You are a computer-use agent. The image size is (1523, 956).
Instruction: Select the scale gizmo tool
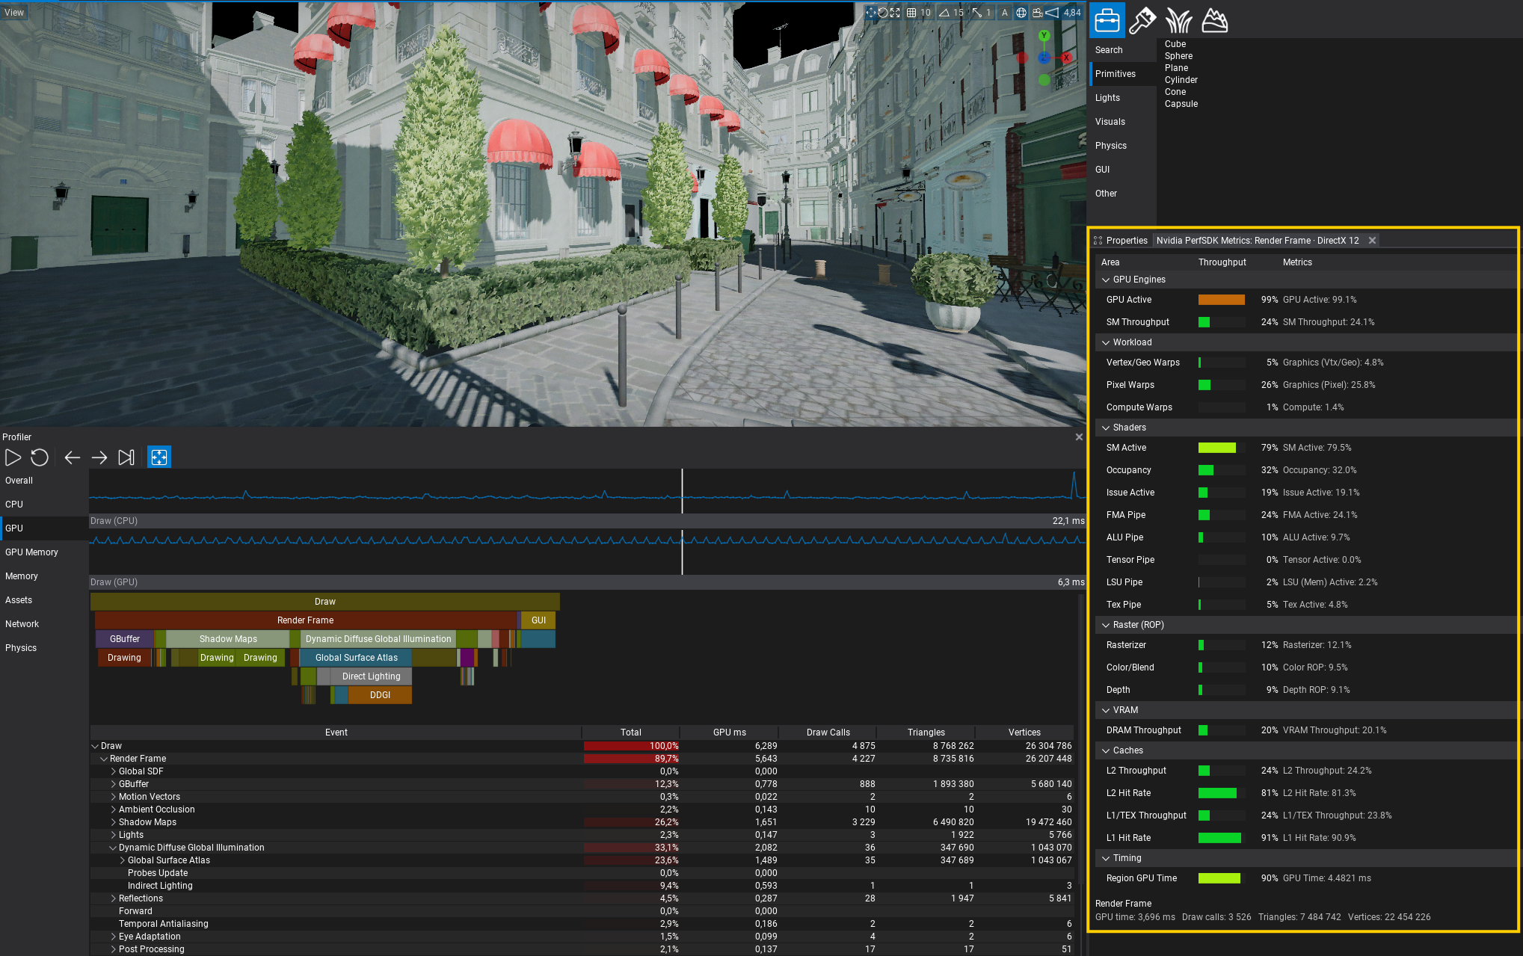pos(895,13)
